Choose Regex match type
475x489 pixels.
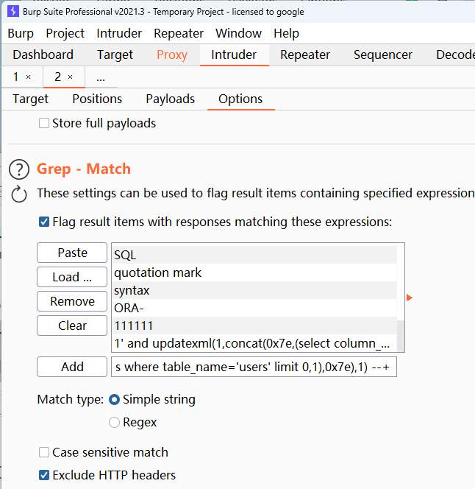(x=115, y=423)
